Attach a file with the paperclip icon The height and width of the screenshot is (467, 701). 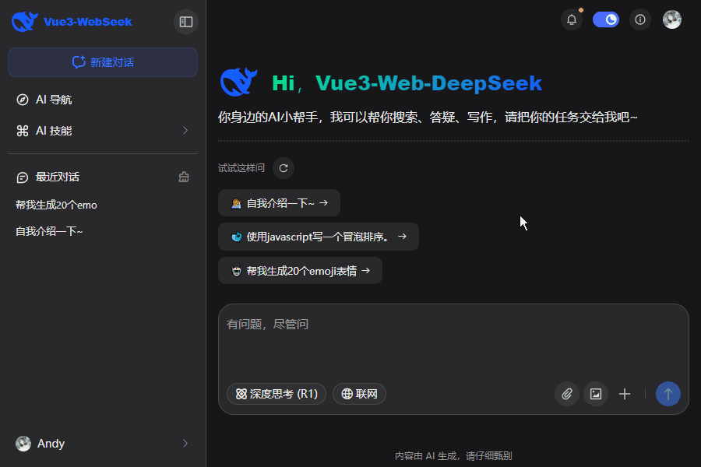567,394
